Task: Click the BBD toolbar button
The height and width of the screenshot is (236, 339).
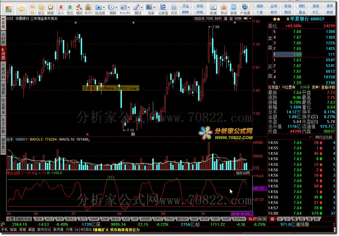Action: tap(186, 12)
